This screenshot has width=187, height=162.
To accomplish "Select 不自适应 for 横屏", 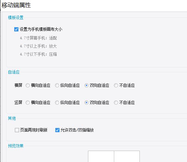I will click(116, 86).
